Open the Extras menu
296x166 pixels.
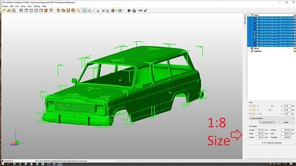coord(23,6)
